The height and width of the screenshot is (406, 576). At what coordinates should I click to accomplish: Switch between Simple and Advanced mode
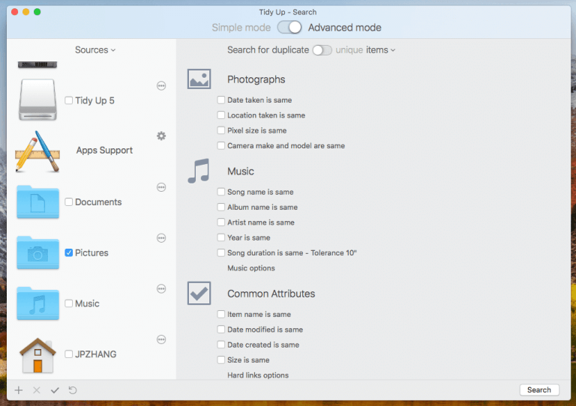pos(289,28)
